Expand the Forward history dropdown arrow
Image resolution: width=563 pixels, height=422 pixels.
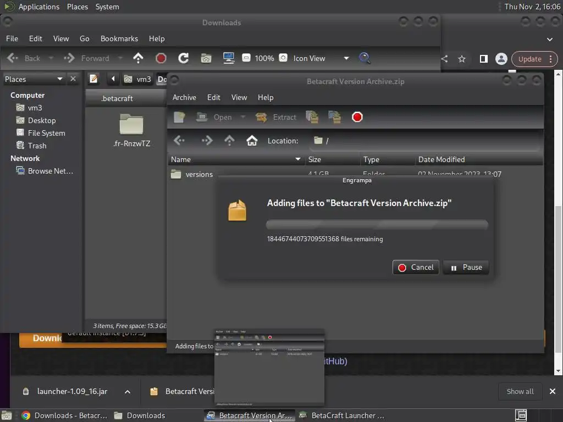pos(120,58)
